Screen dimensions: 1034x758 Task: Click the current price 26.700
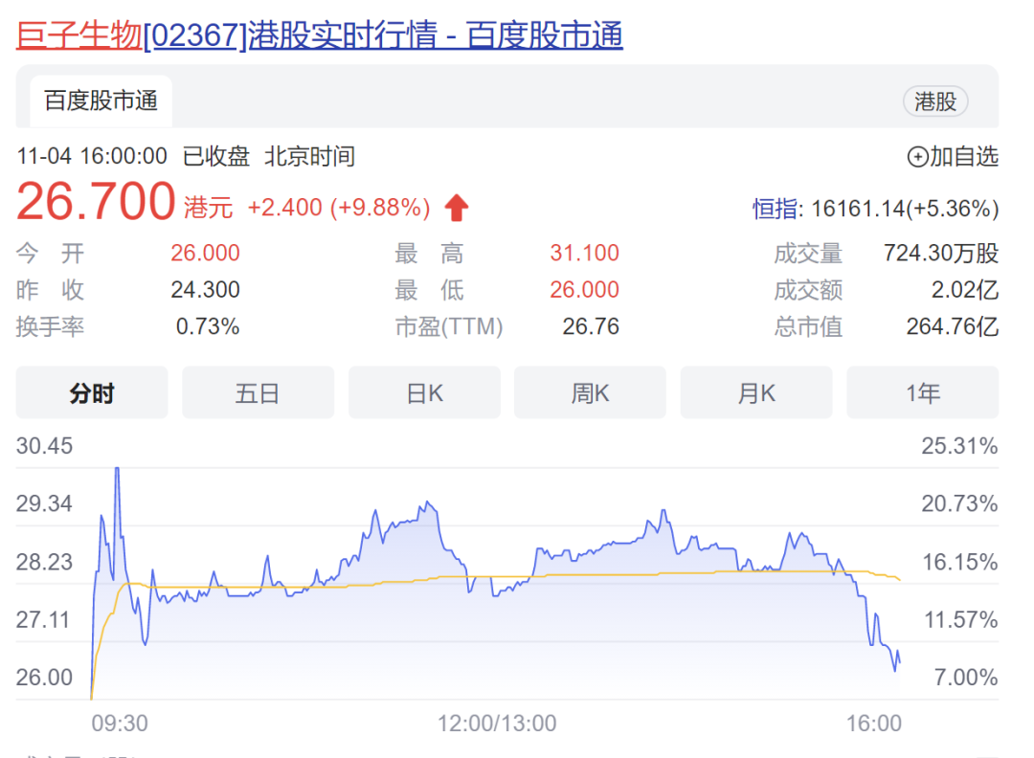click(x=96, y=203)
